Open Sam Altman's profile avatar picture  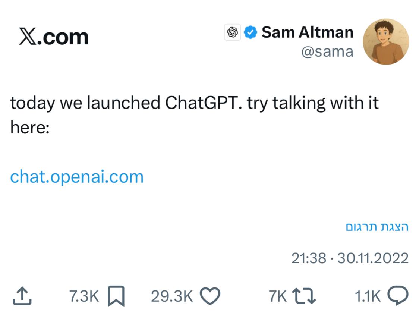(386, 41)
